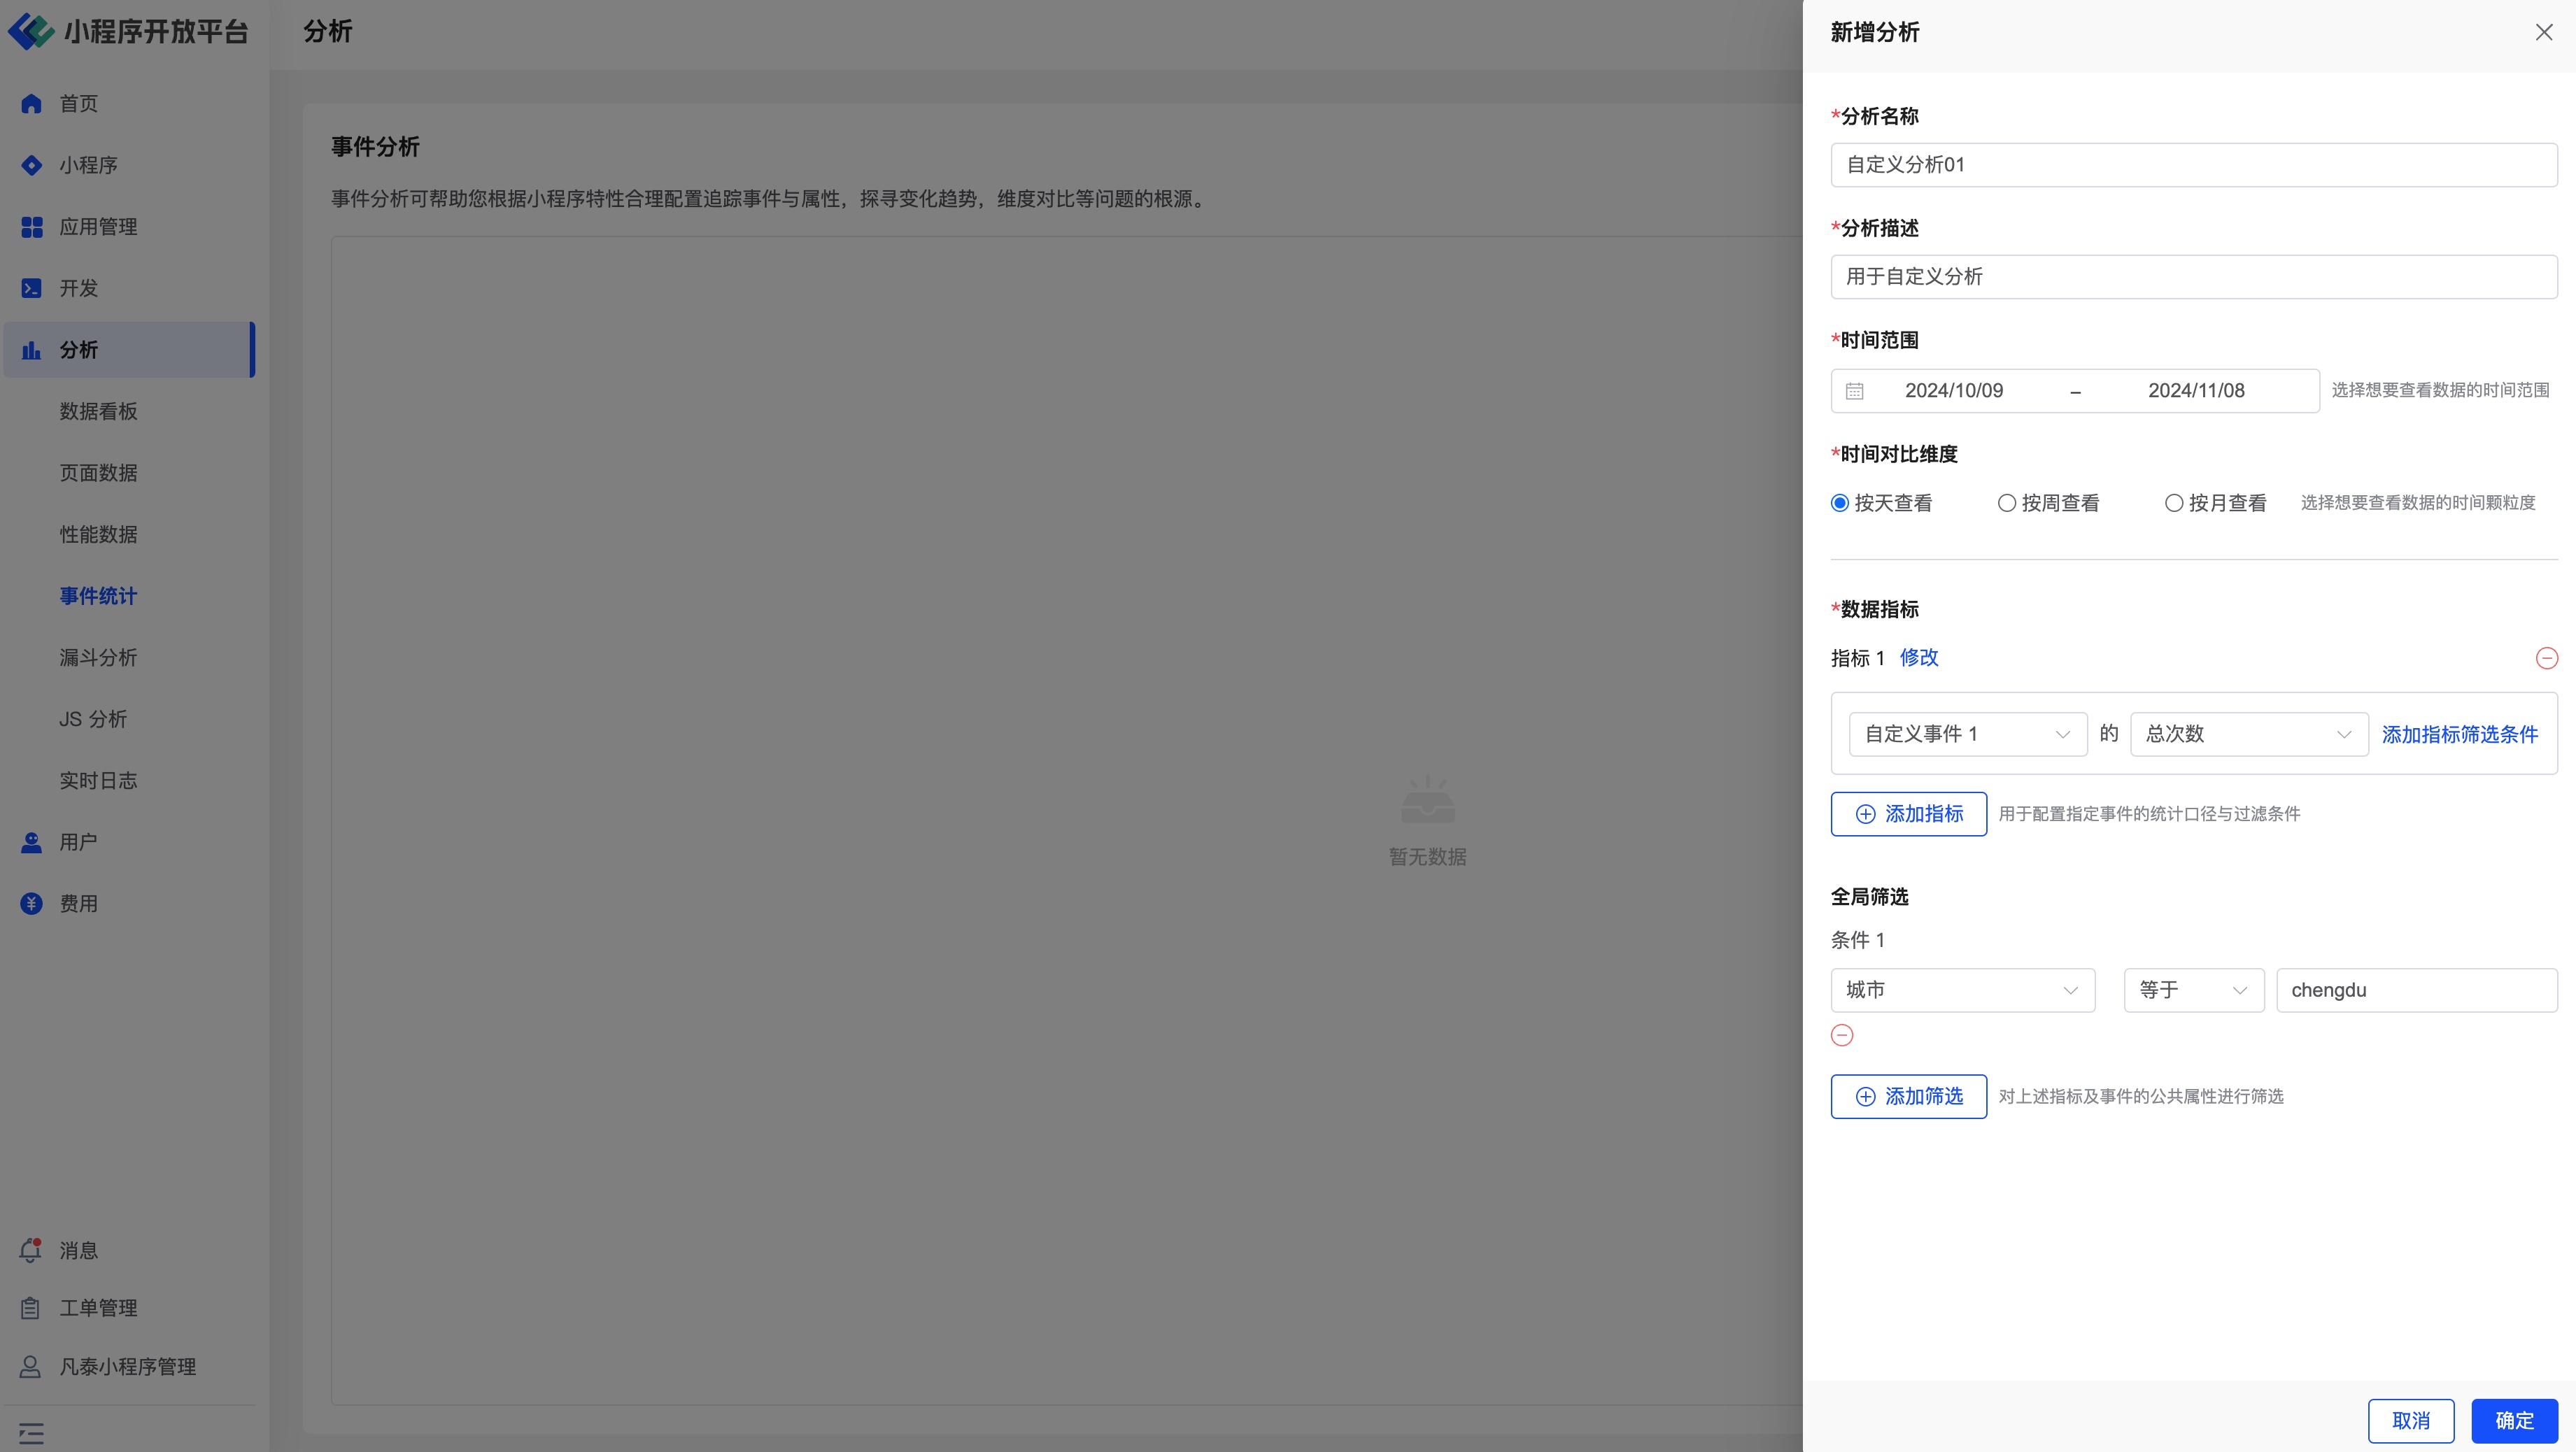The width and height of the screenshot is (2576, 1452).
Task: Click the yen icon beside 费用
Action: [31, 904]
